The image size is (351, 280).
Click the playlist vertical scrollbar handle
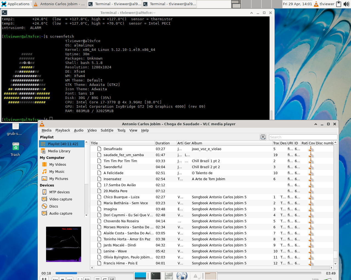click(335, 254)
